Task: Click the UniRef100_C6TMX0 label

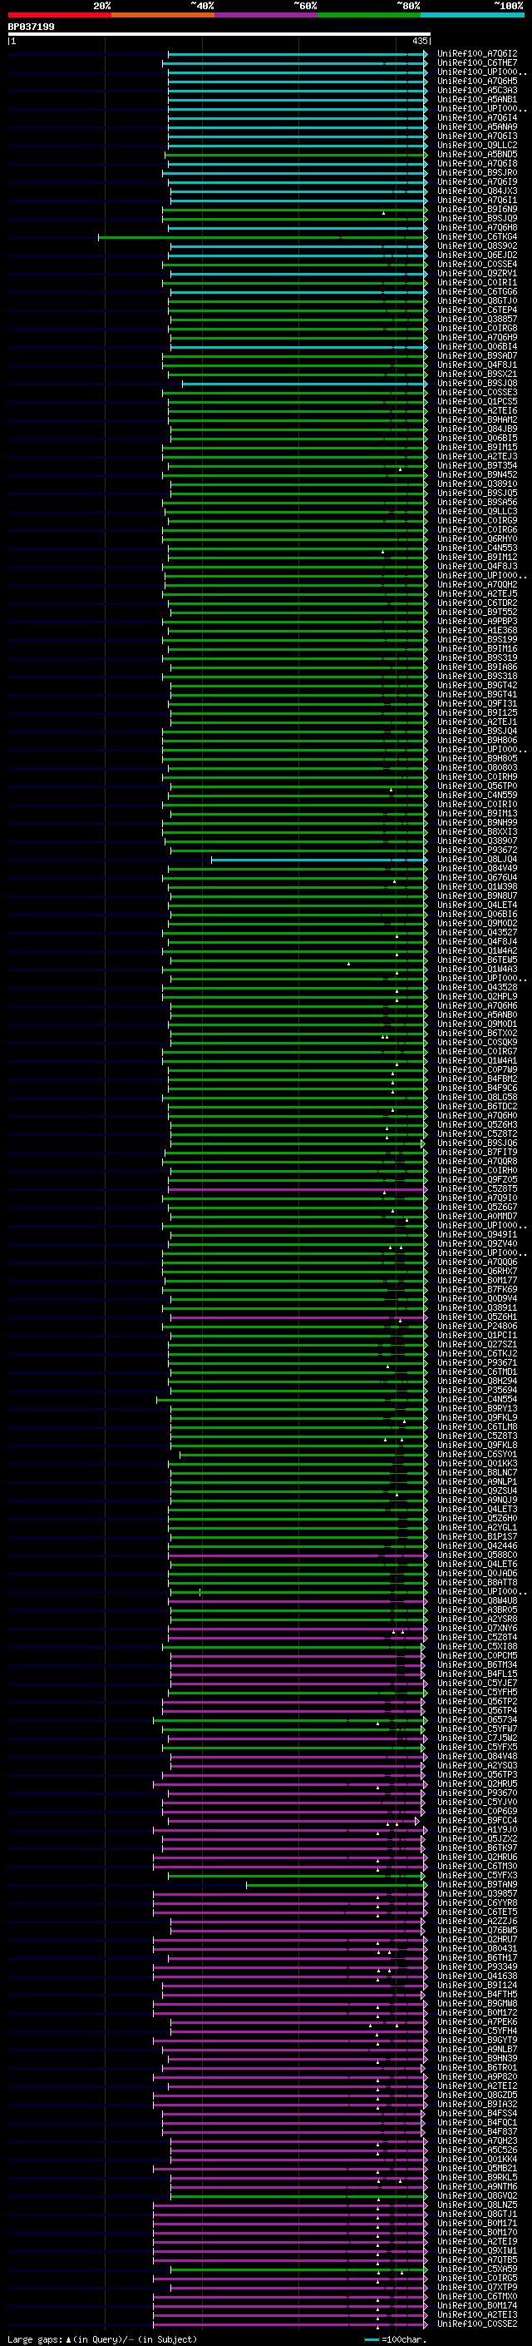Action: pos(477,2297)
